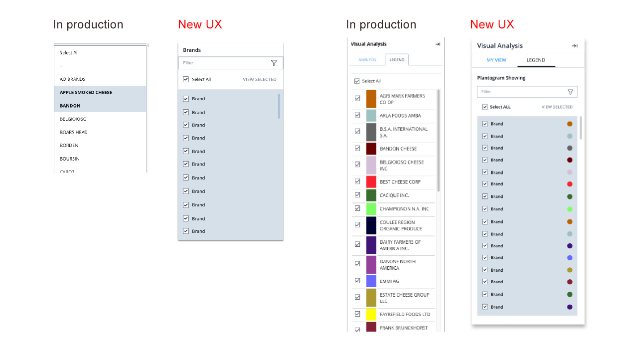Click the blue dot in New UX legend
Viewport: 618px width, 348px height.
point(570,258)
